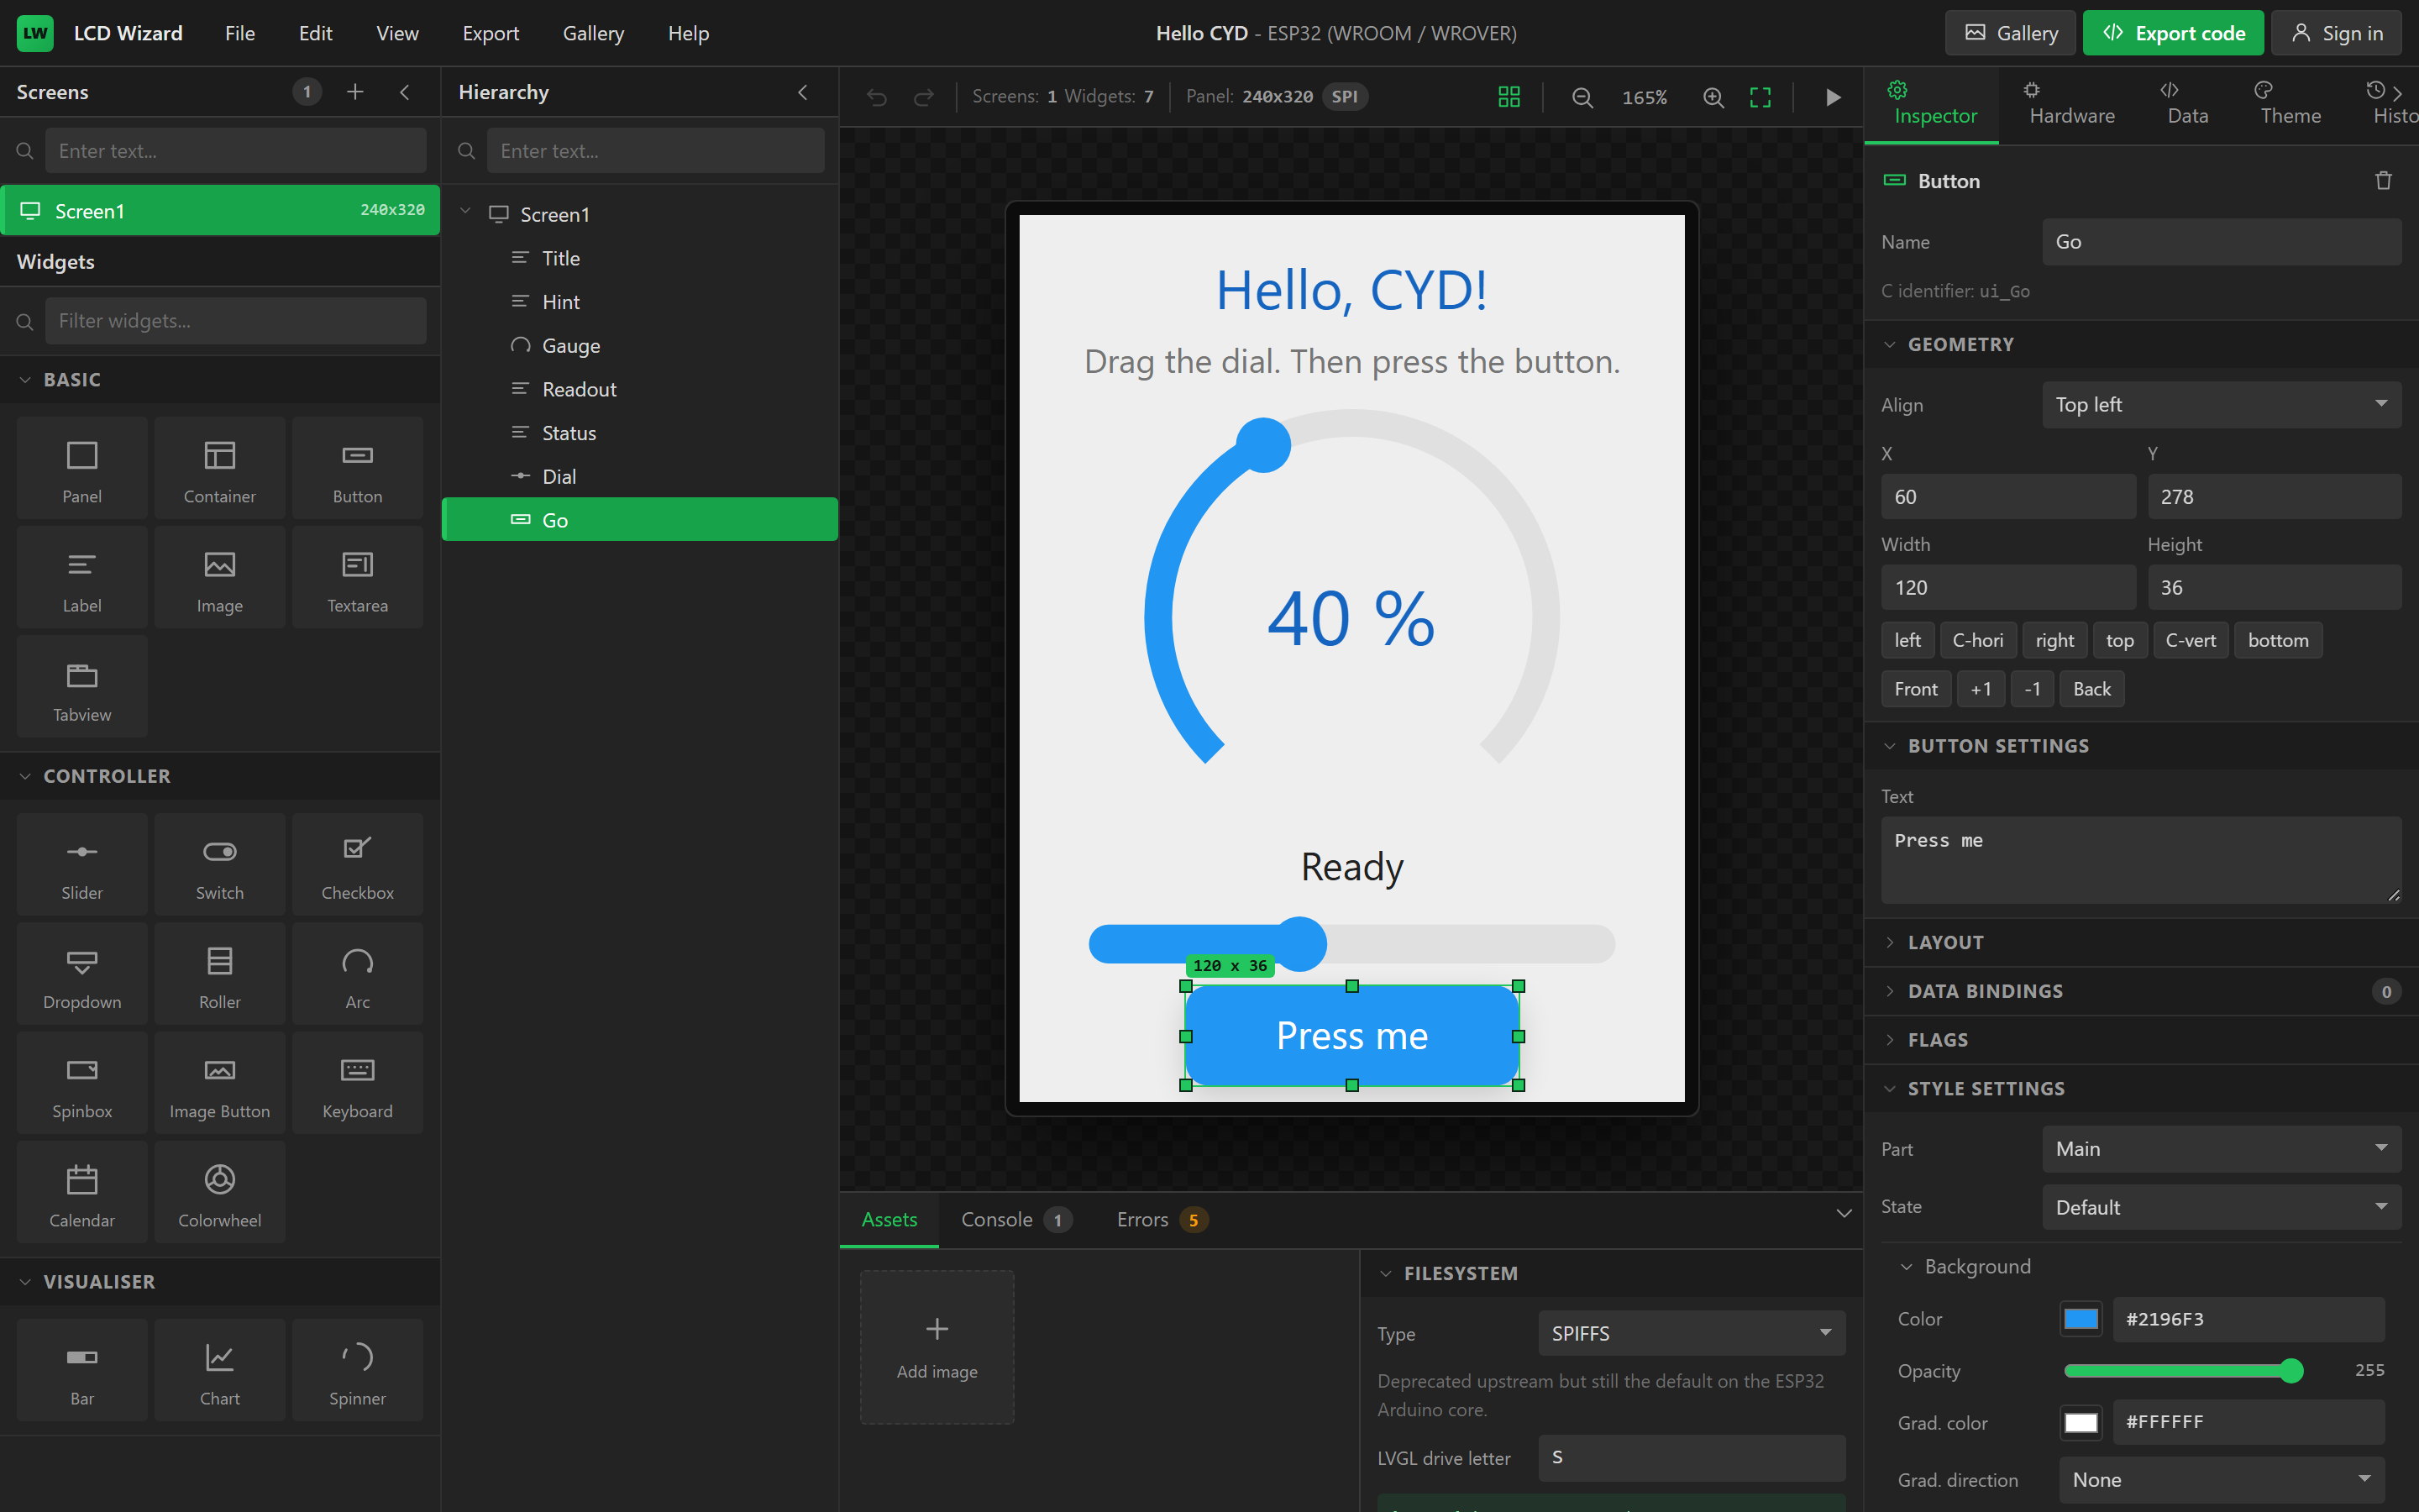Open the Export menu
Screen dimensions: 2419x1512
coord(491,33)
